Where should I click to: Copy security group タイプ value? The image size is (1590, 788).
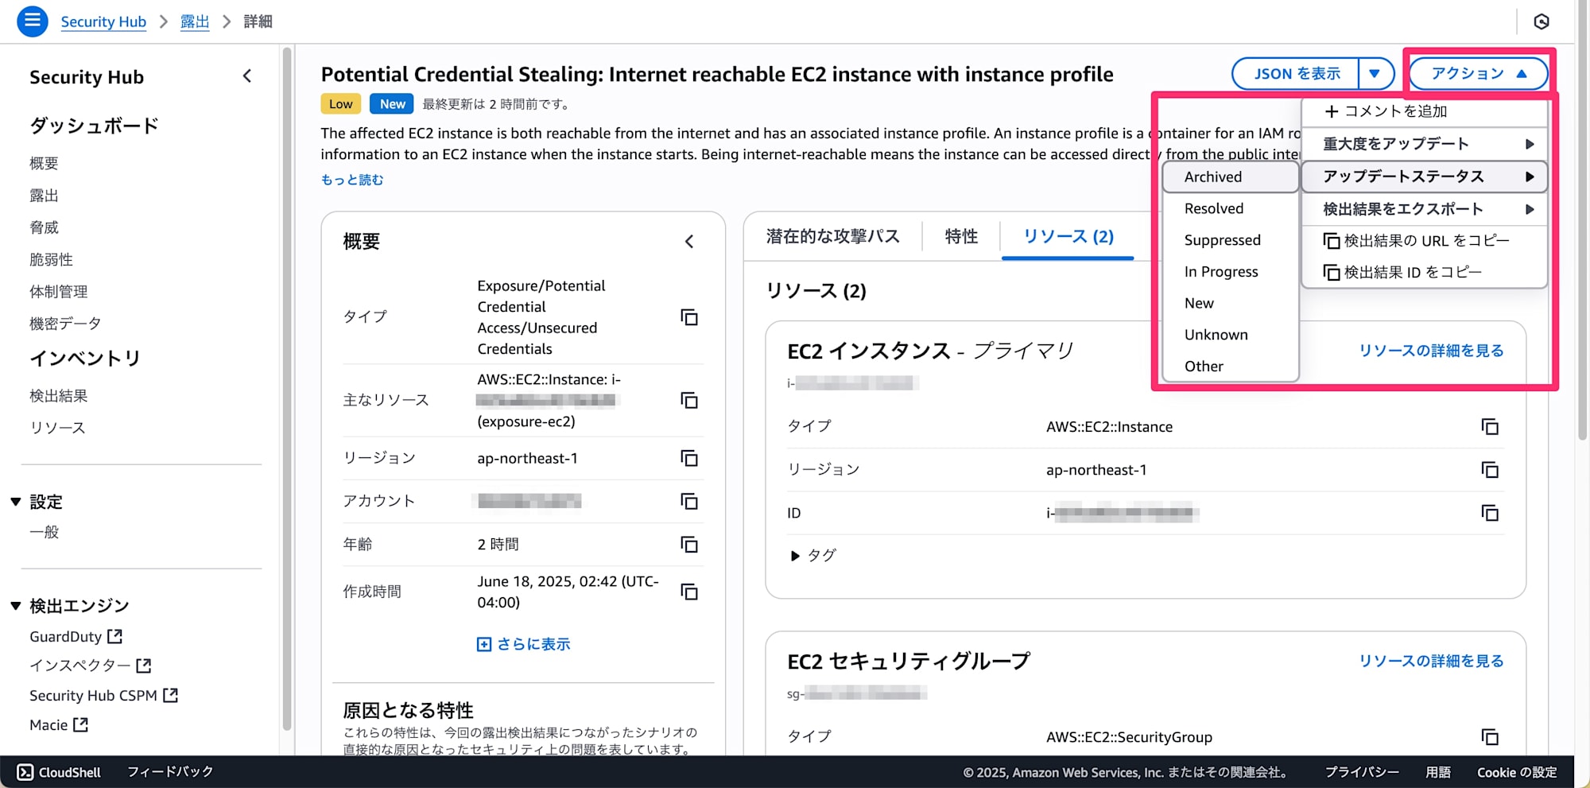click(x=1490, y=737)
